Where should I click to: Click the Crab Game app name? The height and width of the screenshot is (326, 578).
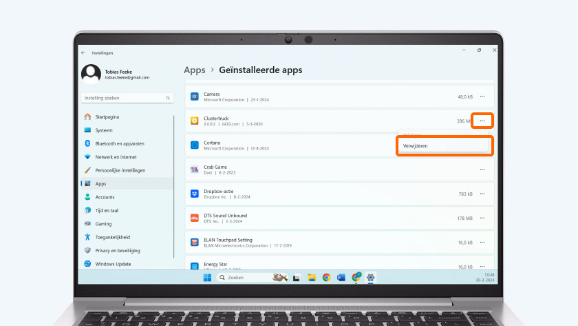coord(215,167)
